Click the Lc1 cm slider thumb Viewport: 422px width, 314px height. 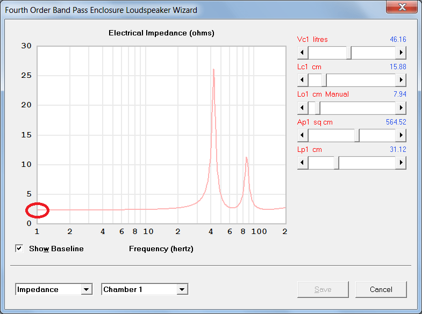pos(324,80)
